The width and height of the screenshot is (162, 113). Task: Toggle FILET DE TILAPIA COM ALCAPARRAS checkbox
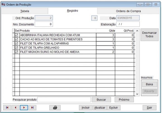coord(16,44)
